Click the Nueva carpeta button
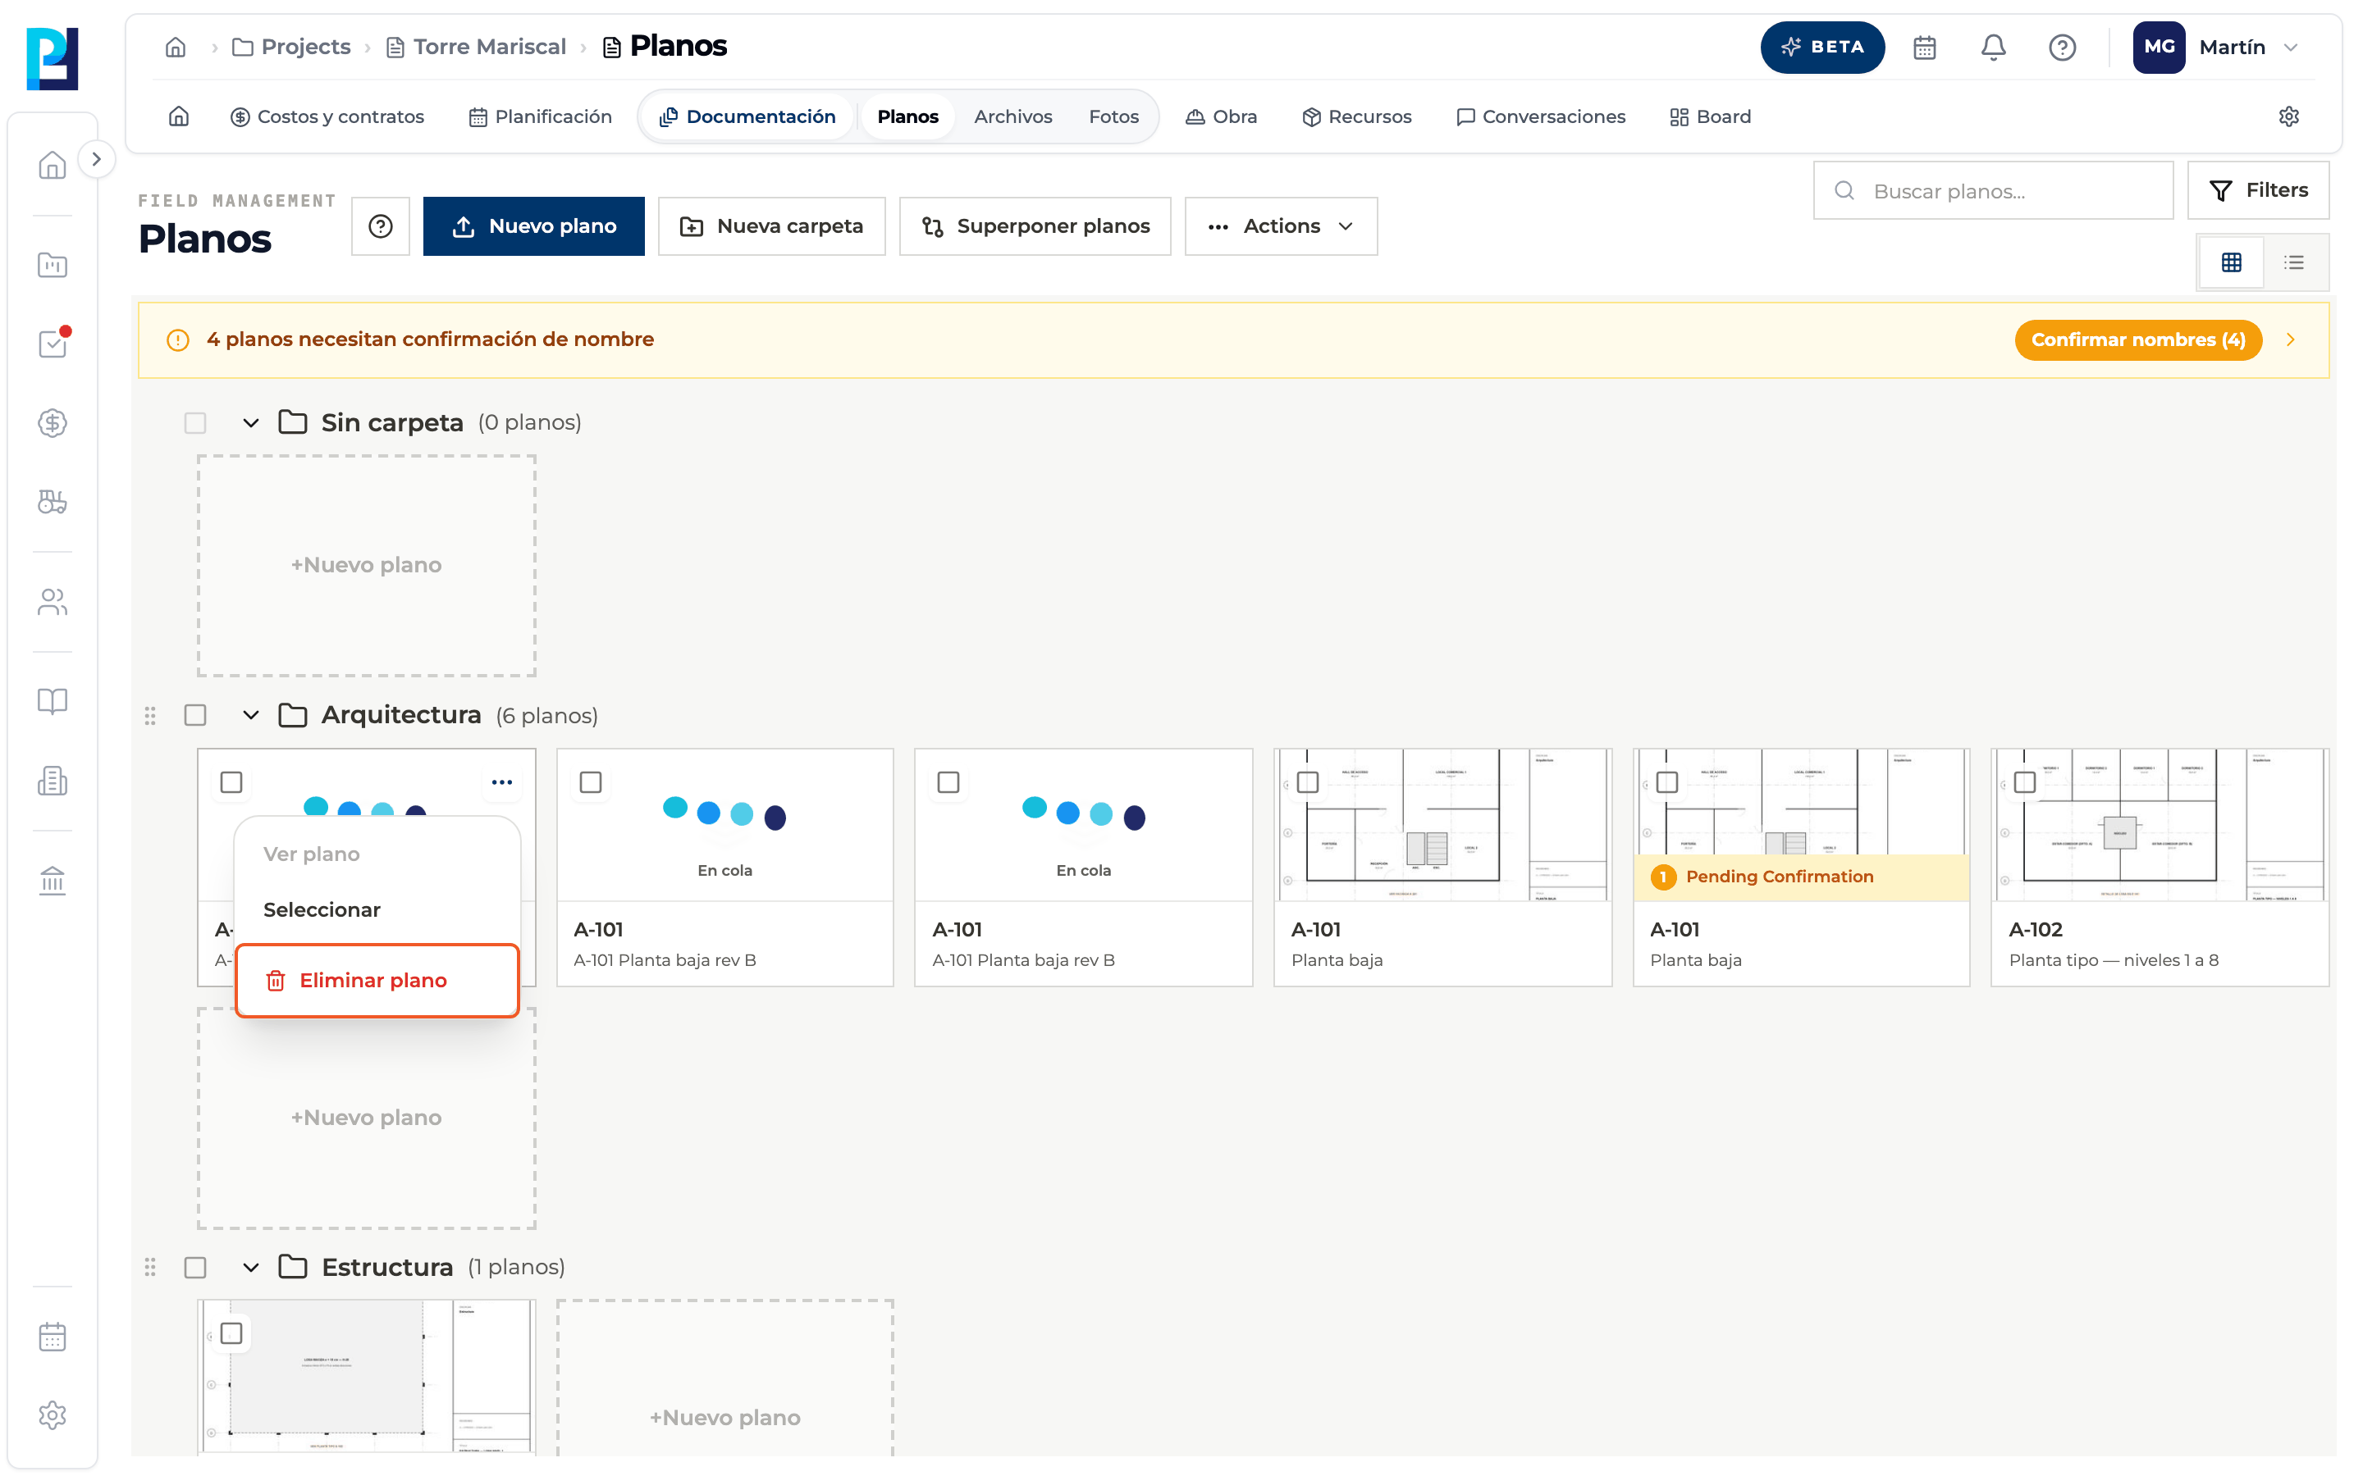Viewport: 2363px width, 1476px height. click(771, 225)
